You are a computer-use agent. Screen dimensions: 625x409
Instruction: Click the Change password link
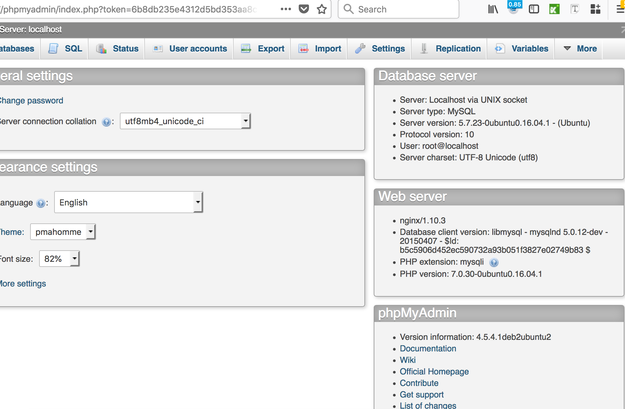click(x=31, y=100)
